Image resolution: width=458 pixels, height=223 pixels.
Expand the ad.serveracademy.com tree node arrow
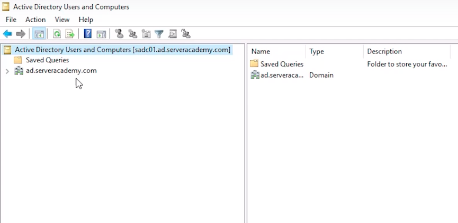coord(7,71)
